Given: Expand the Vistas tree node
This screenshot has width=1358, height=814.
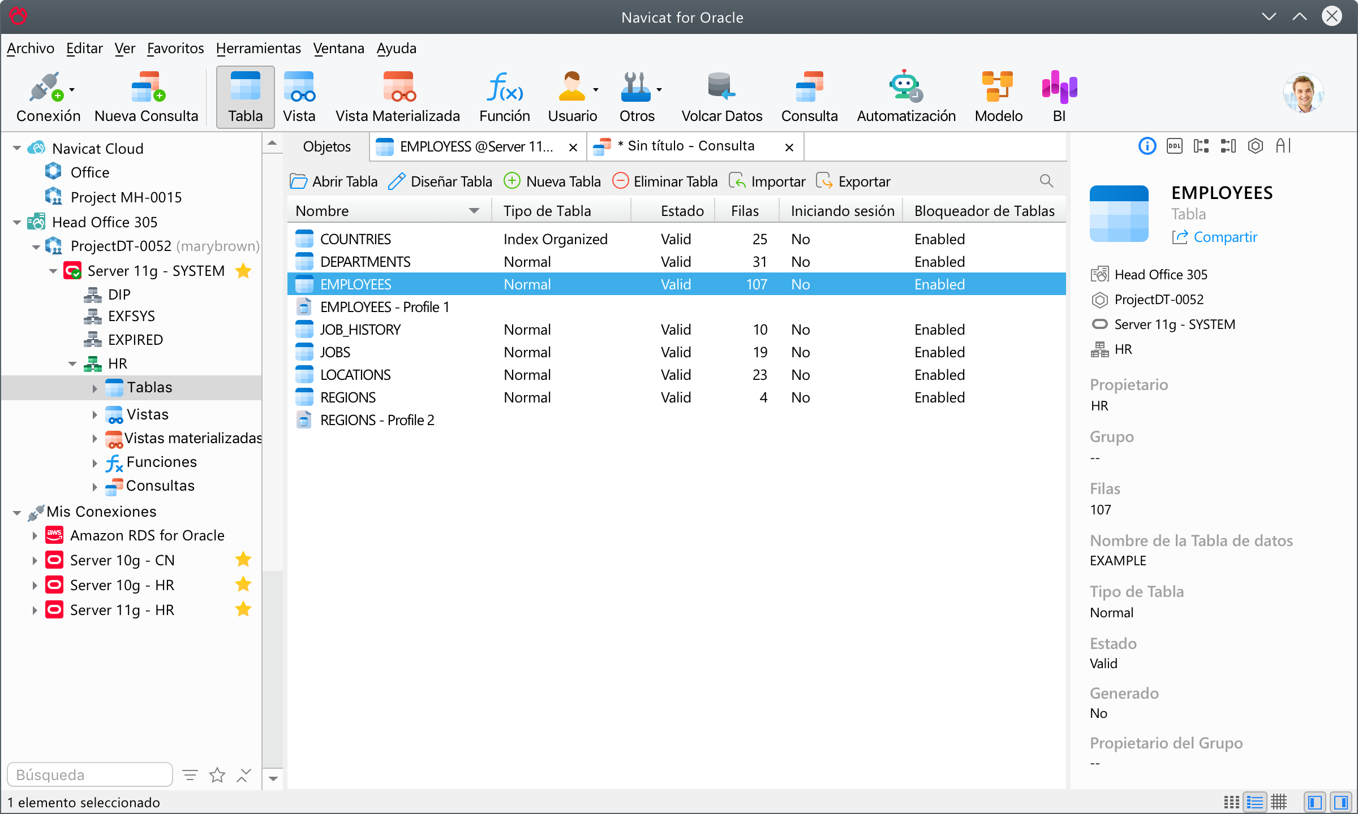Looking at the screenshot, I should 94,414.
